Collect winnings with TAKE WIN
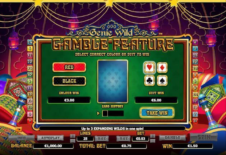This screenshot has width=226, height=155. point(157,113)
